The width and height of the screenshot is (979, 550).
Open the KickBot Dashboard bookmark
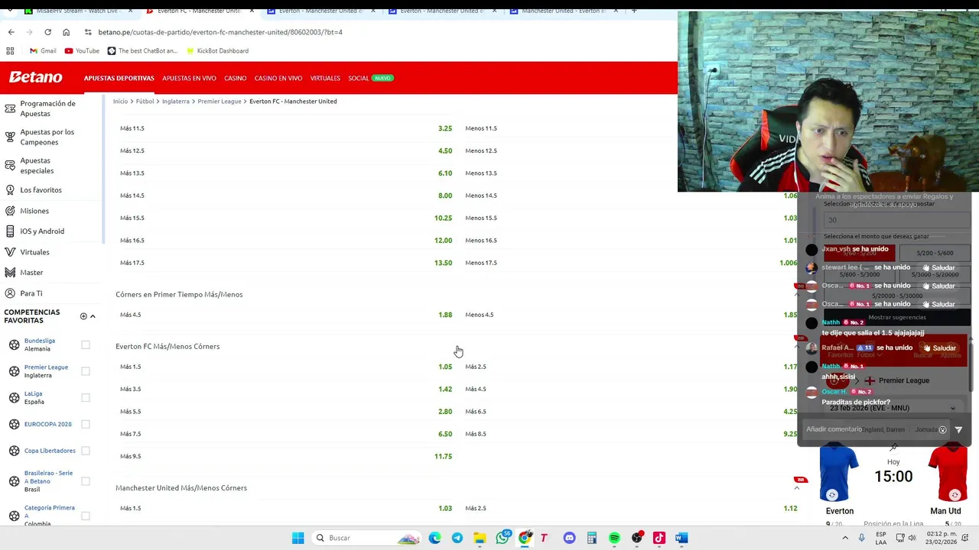(217, 50)
